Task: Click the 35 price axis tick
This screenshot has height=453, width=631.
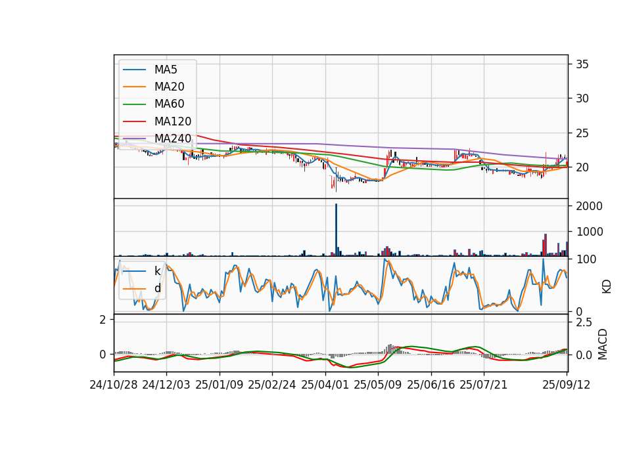Action: pyautogui.click(x=582, y=64)
